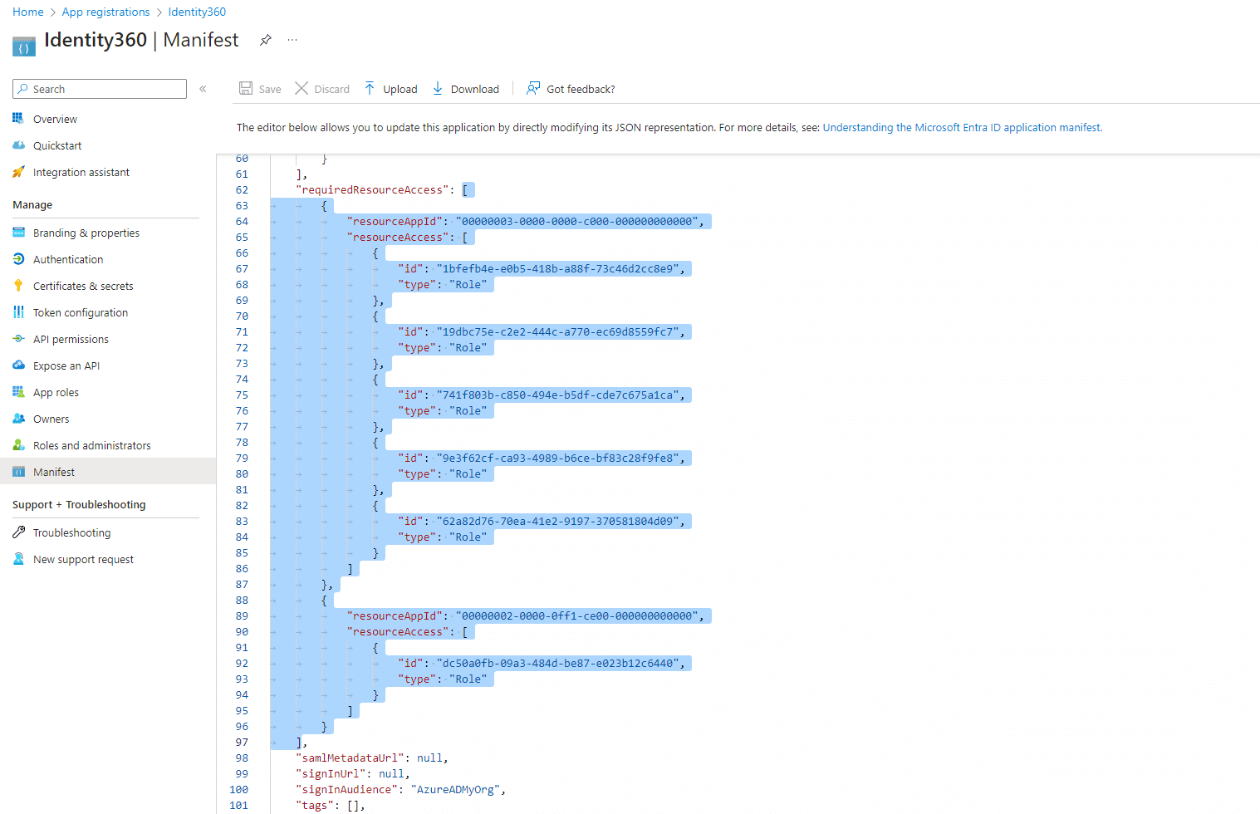Create a New support request
Image resolution: width=1260 pixels, height=814 pixels.
[x=82, y=558]
